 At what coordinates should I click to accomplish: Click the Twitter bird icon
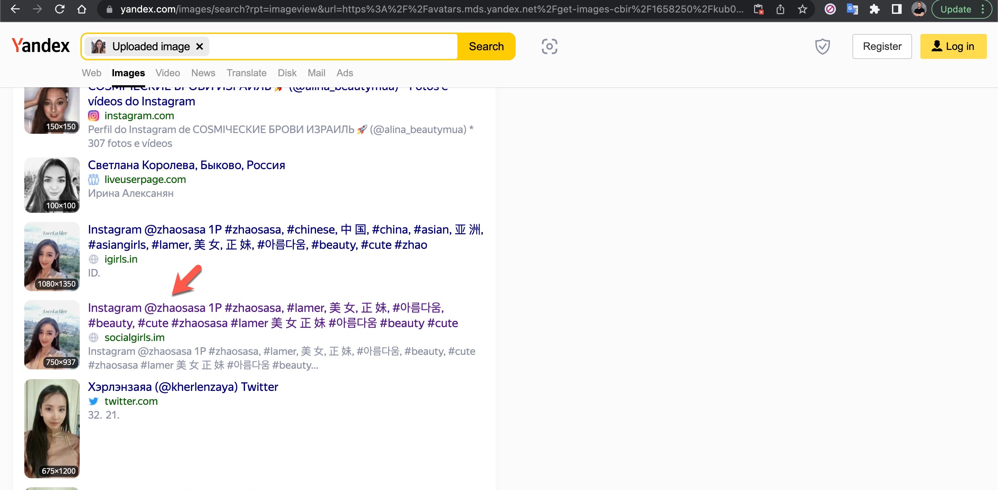pos(93,401)
